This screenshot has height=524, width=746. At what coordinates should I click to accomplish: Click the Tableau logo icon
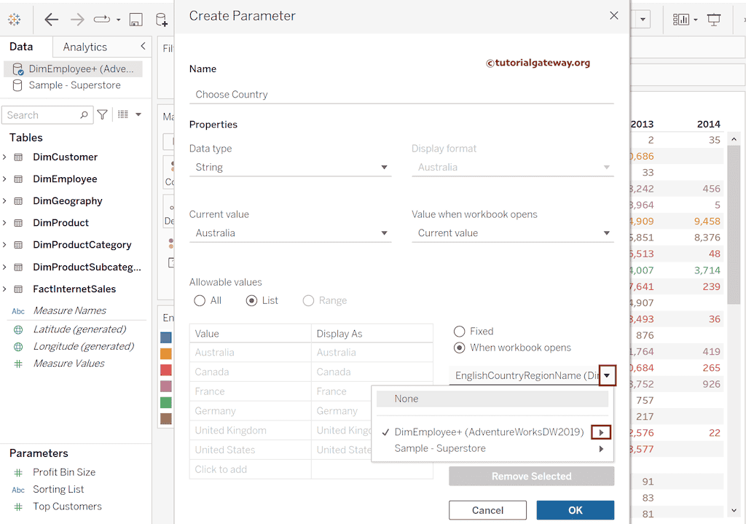pyautogui.click(x=14, y=20)
